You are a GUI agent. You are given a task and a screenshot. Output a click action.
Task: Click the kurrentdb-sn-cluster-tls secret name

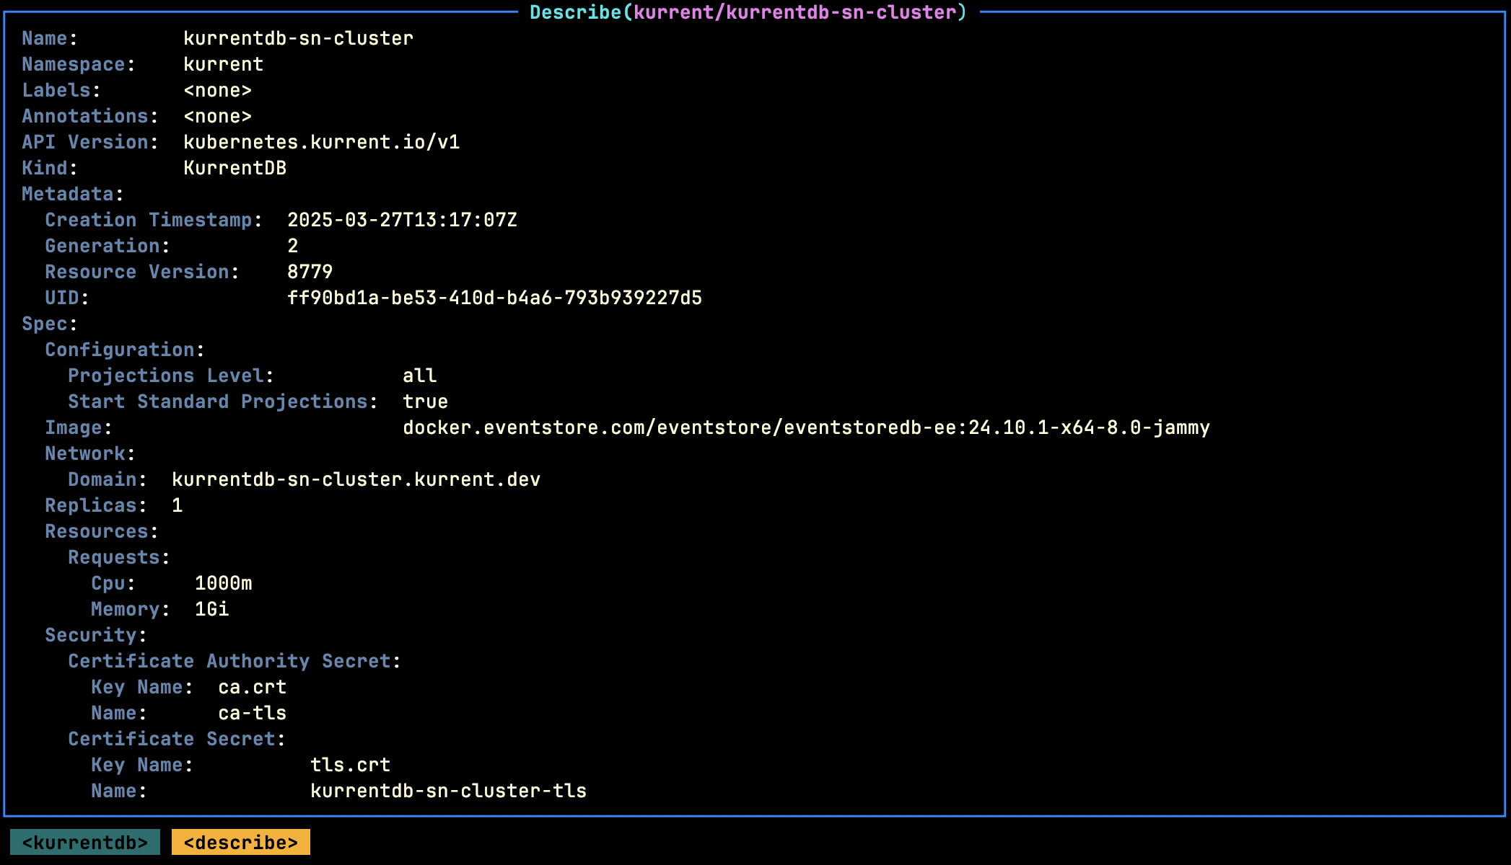click(x=448, y=791)
